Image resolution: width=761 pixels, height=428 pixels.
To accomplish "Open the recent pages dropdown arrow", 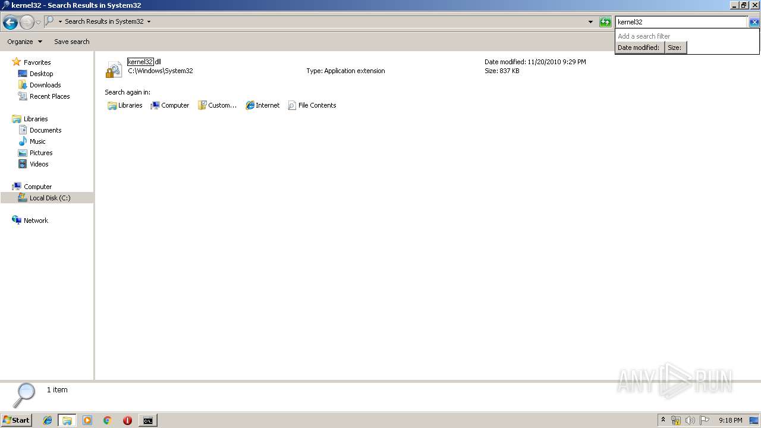I will [39, 22].
